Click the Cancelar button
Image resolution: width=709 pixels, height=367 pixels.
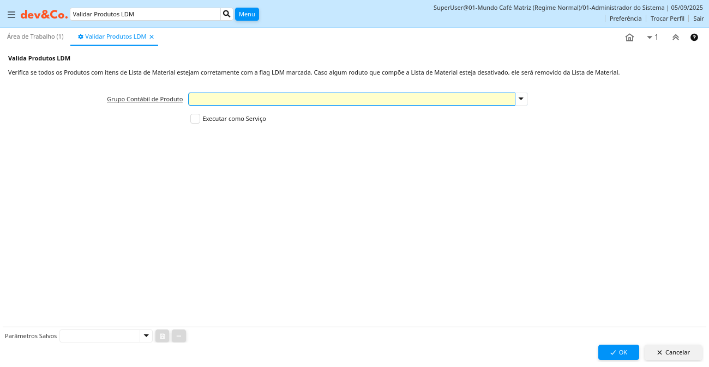tap(673, 352)
